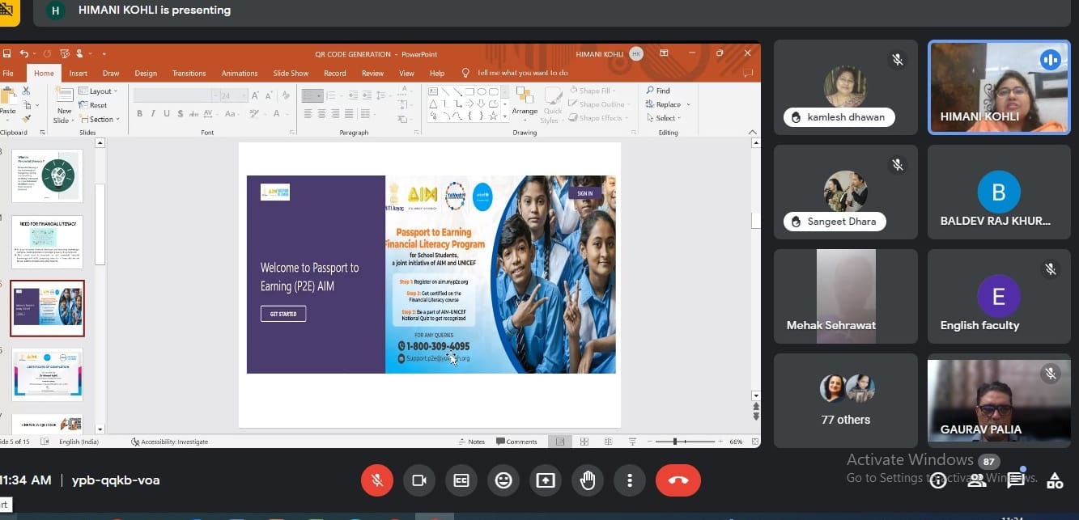Viewport: 1079px width, 520px height.
Task: Open the 77 others participant tile
Action: pyautogui.click(x=846, y=400)
